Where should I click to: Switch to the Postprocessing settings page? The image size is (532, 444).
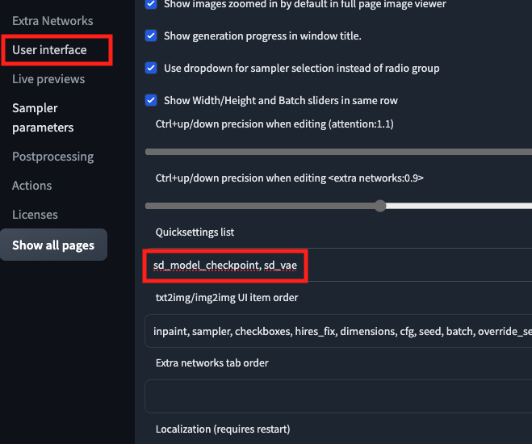click(x=52, y=157)
